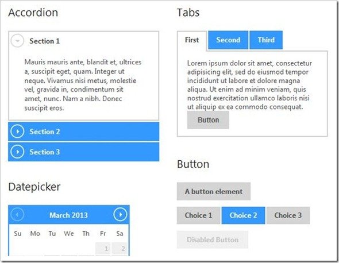Screen dimensions: 339x263
Task: Collapse the Section 1 accordion header
Action: (x=84, y=41)
